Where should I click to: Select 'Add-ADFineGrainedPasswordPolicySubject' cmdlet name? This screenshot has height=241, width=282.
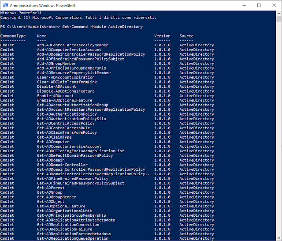(81, 59)
